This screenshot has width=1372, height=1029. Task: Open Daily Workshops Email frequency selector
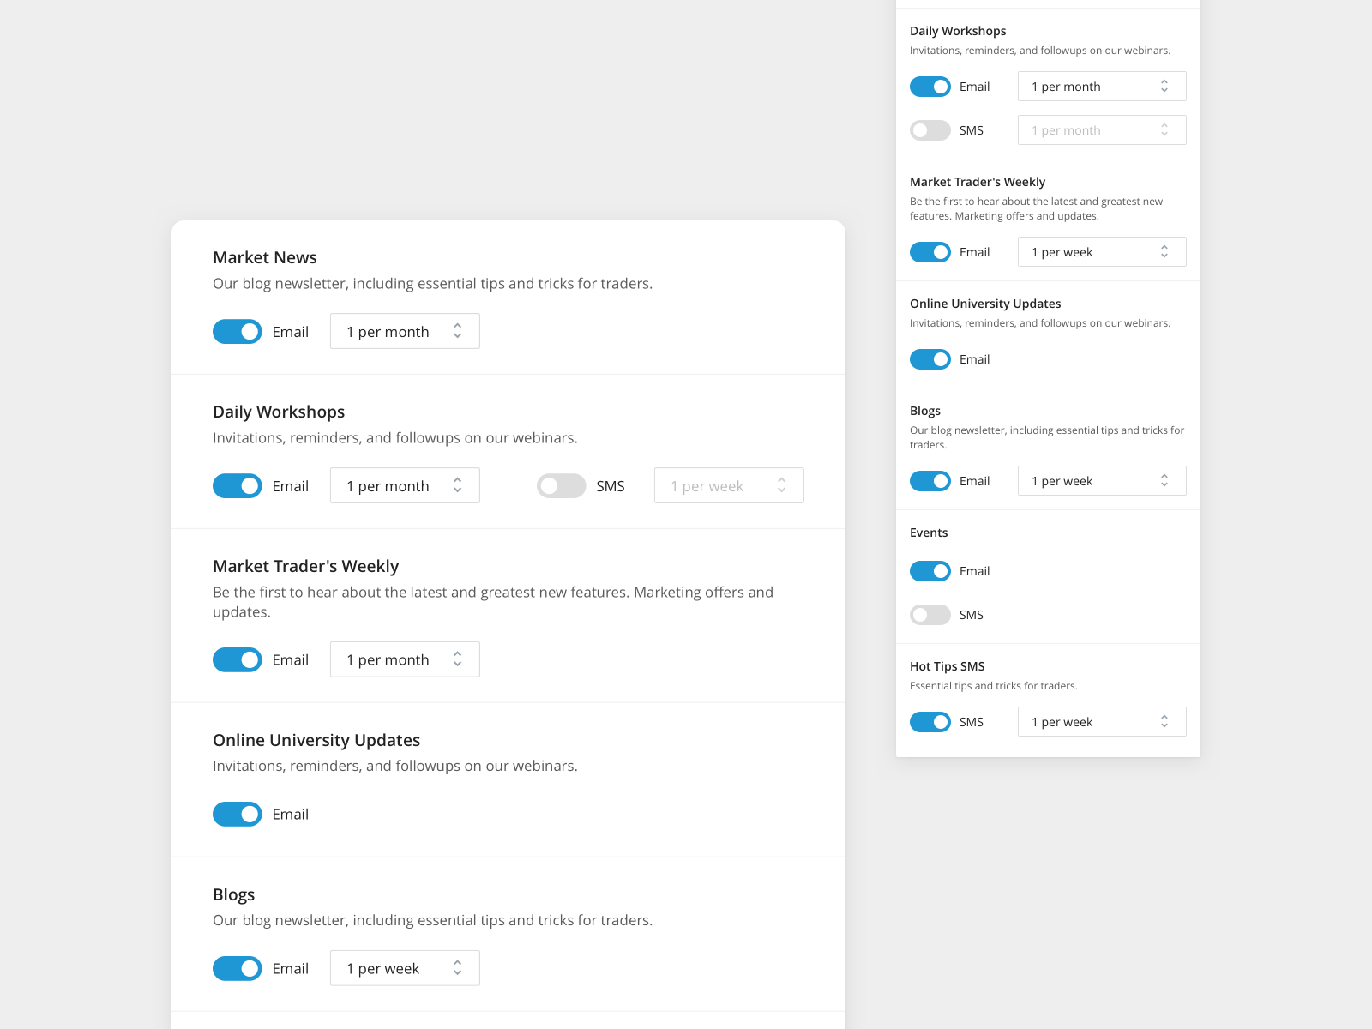pyautogui.click(x=404, y=485)
